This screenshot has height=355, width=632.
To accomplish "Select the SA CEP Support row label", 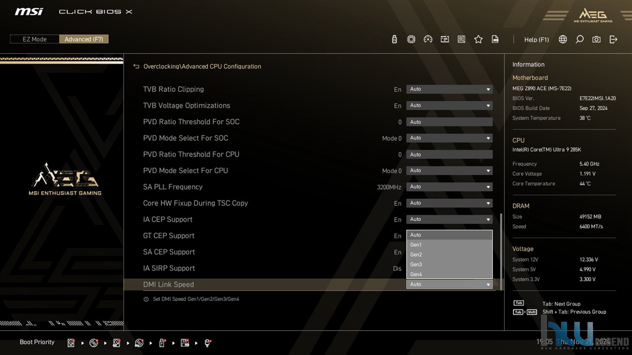I will tap(169, 252).
